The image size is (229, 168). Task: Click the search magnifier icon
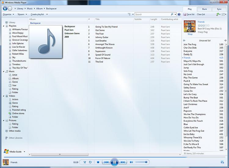point(172,14)
